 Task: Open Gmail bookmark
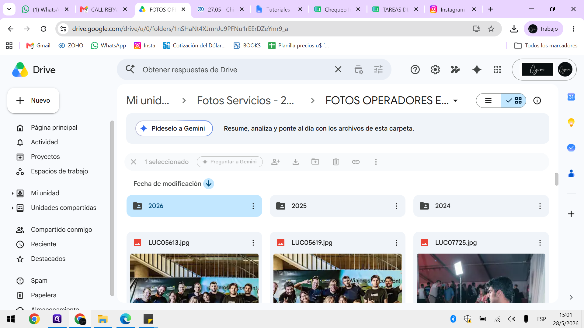[x=38, y=46]
